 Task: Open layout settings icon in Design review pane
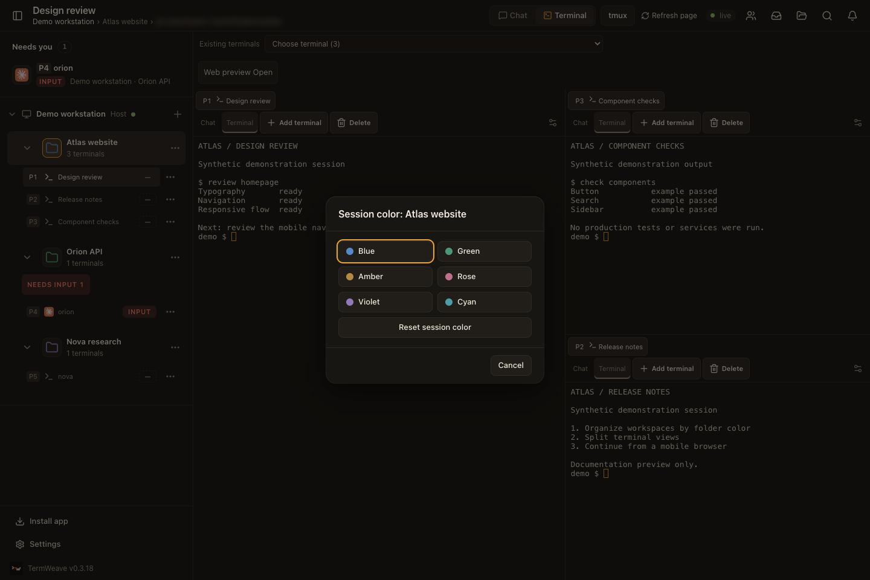[x=553, y=123]
